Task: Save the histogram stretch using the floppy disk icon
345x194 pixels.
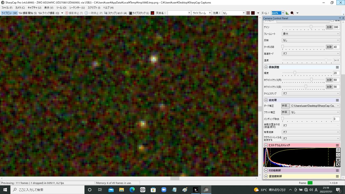Action: click(x=338, y=160)
